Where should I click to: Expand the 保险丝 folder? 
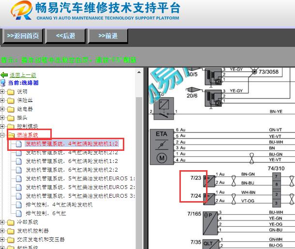coord(2,100)
